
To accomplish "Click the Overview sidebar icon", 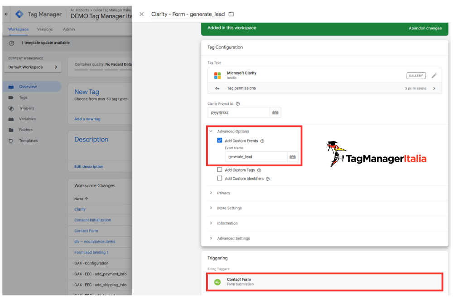I will [x=11, y=86].
